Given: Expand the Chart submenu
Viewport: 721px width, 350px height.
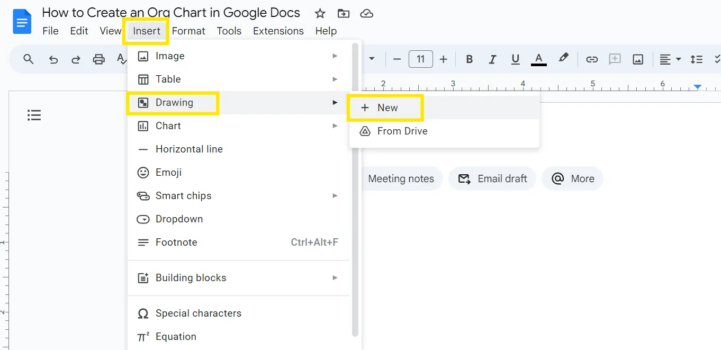Looking at the screenshot, I should (239, 126).
